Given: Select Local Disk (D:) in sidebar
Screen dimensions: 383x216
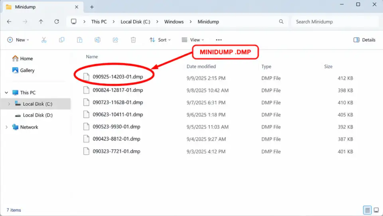Looking at the screenshot, I should tap(34, 115).
